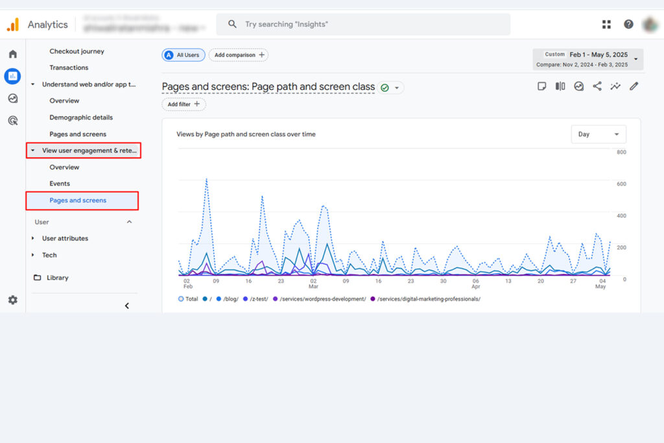Viewport: 664px width, 443px height.
Task: Open Explore icon in left rail
Action: (x=13, y=98)
